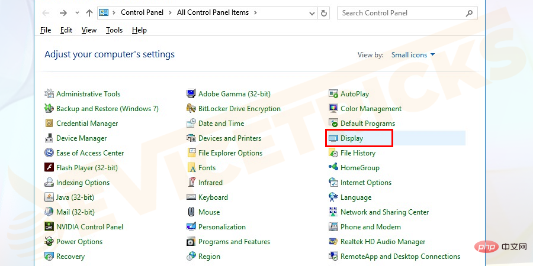Expand the address bar history dropdown

(x=312, y=13)
